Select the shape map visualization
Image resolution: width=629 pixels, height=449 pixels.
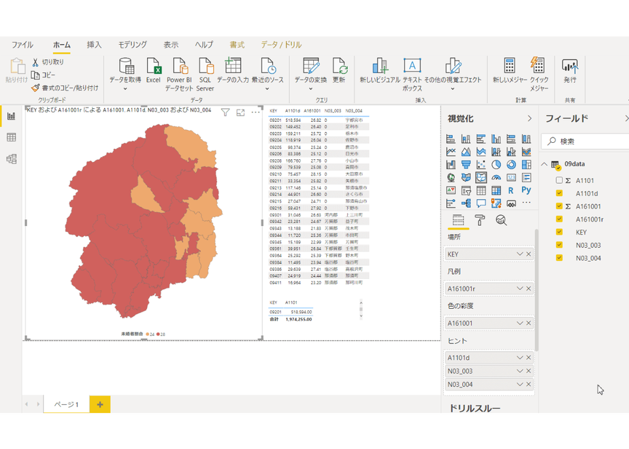481,178
